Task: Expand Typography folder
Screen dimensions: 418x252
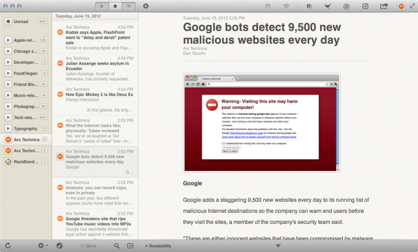Action: point(8,129)
